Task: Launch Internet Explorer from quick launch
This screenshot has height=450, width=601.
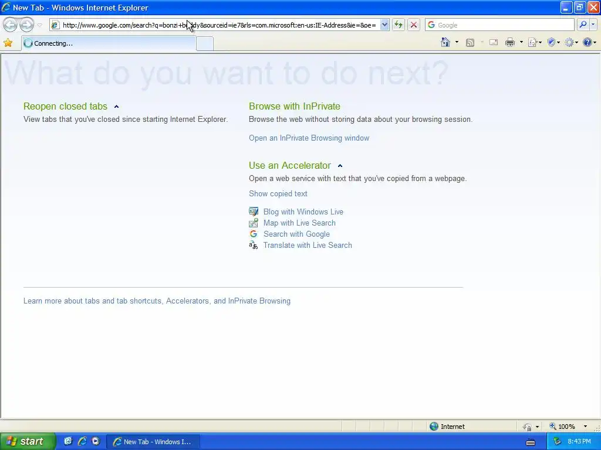Action: 82,441
